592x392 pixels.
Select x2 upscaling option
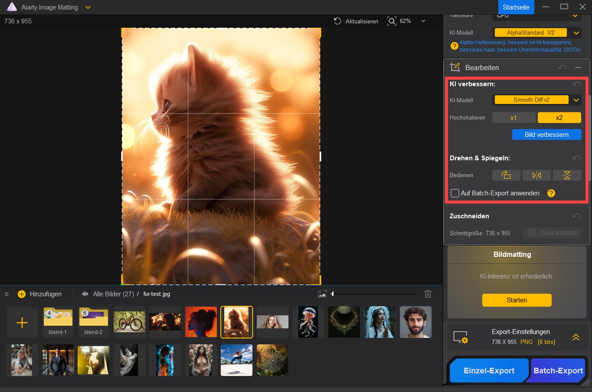559,118
